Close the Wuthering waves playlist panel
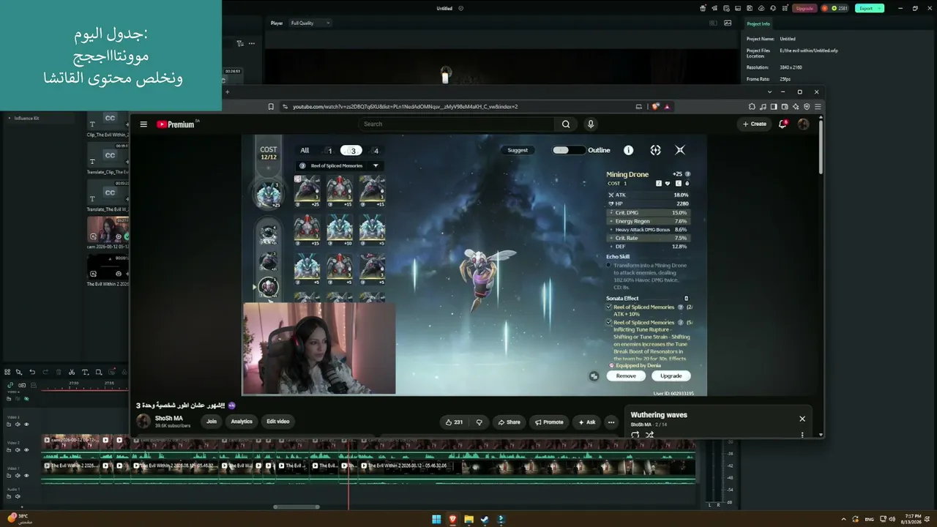This screenshot has height=527, width=937. [x=802, y=419]
